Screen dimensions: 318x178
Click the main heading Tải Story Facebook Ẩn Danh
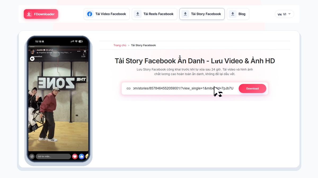[195, 61]
